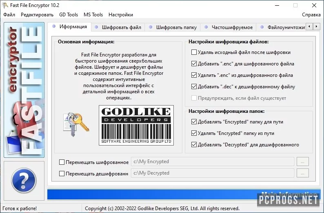Click the c:\My Decrypted path field
The image size is (324, 213).
213,173
